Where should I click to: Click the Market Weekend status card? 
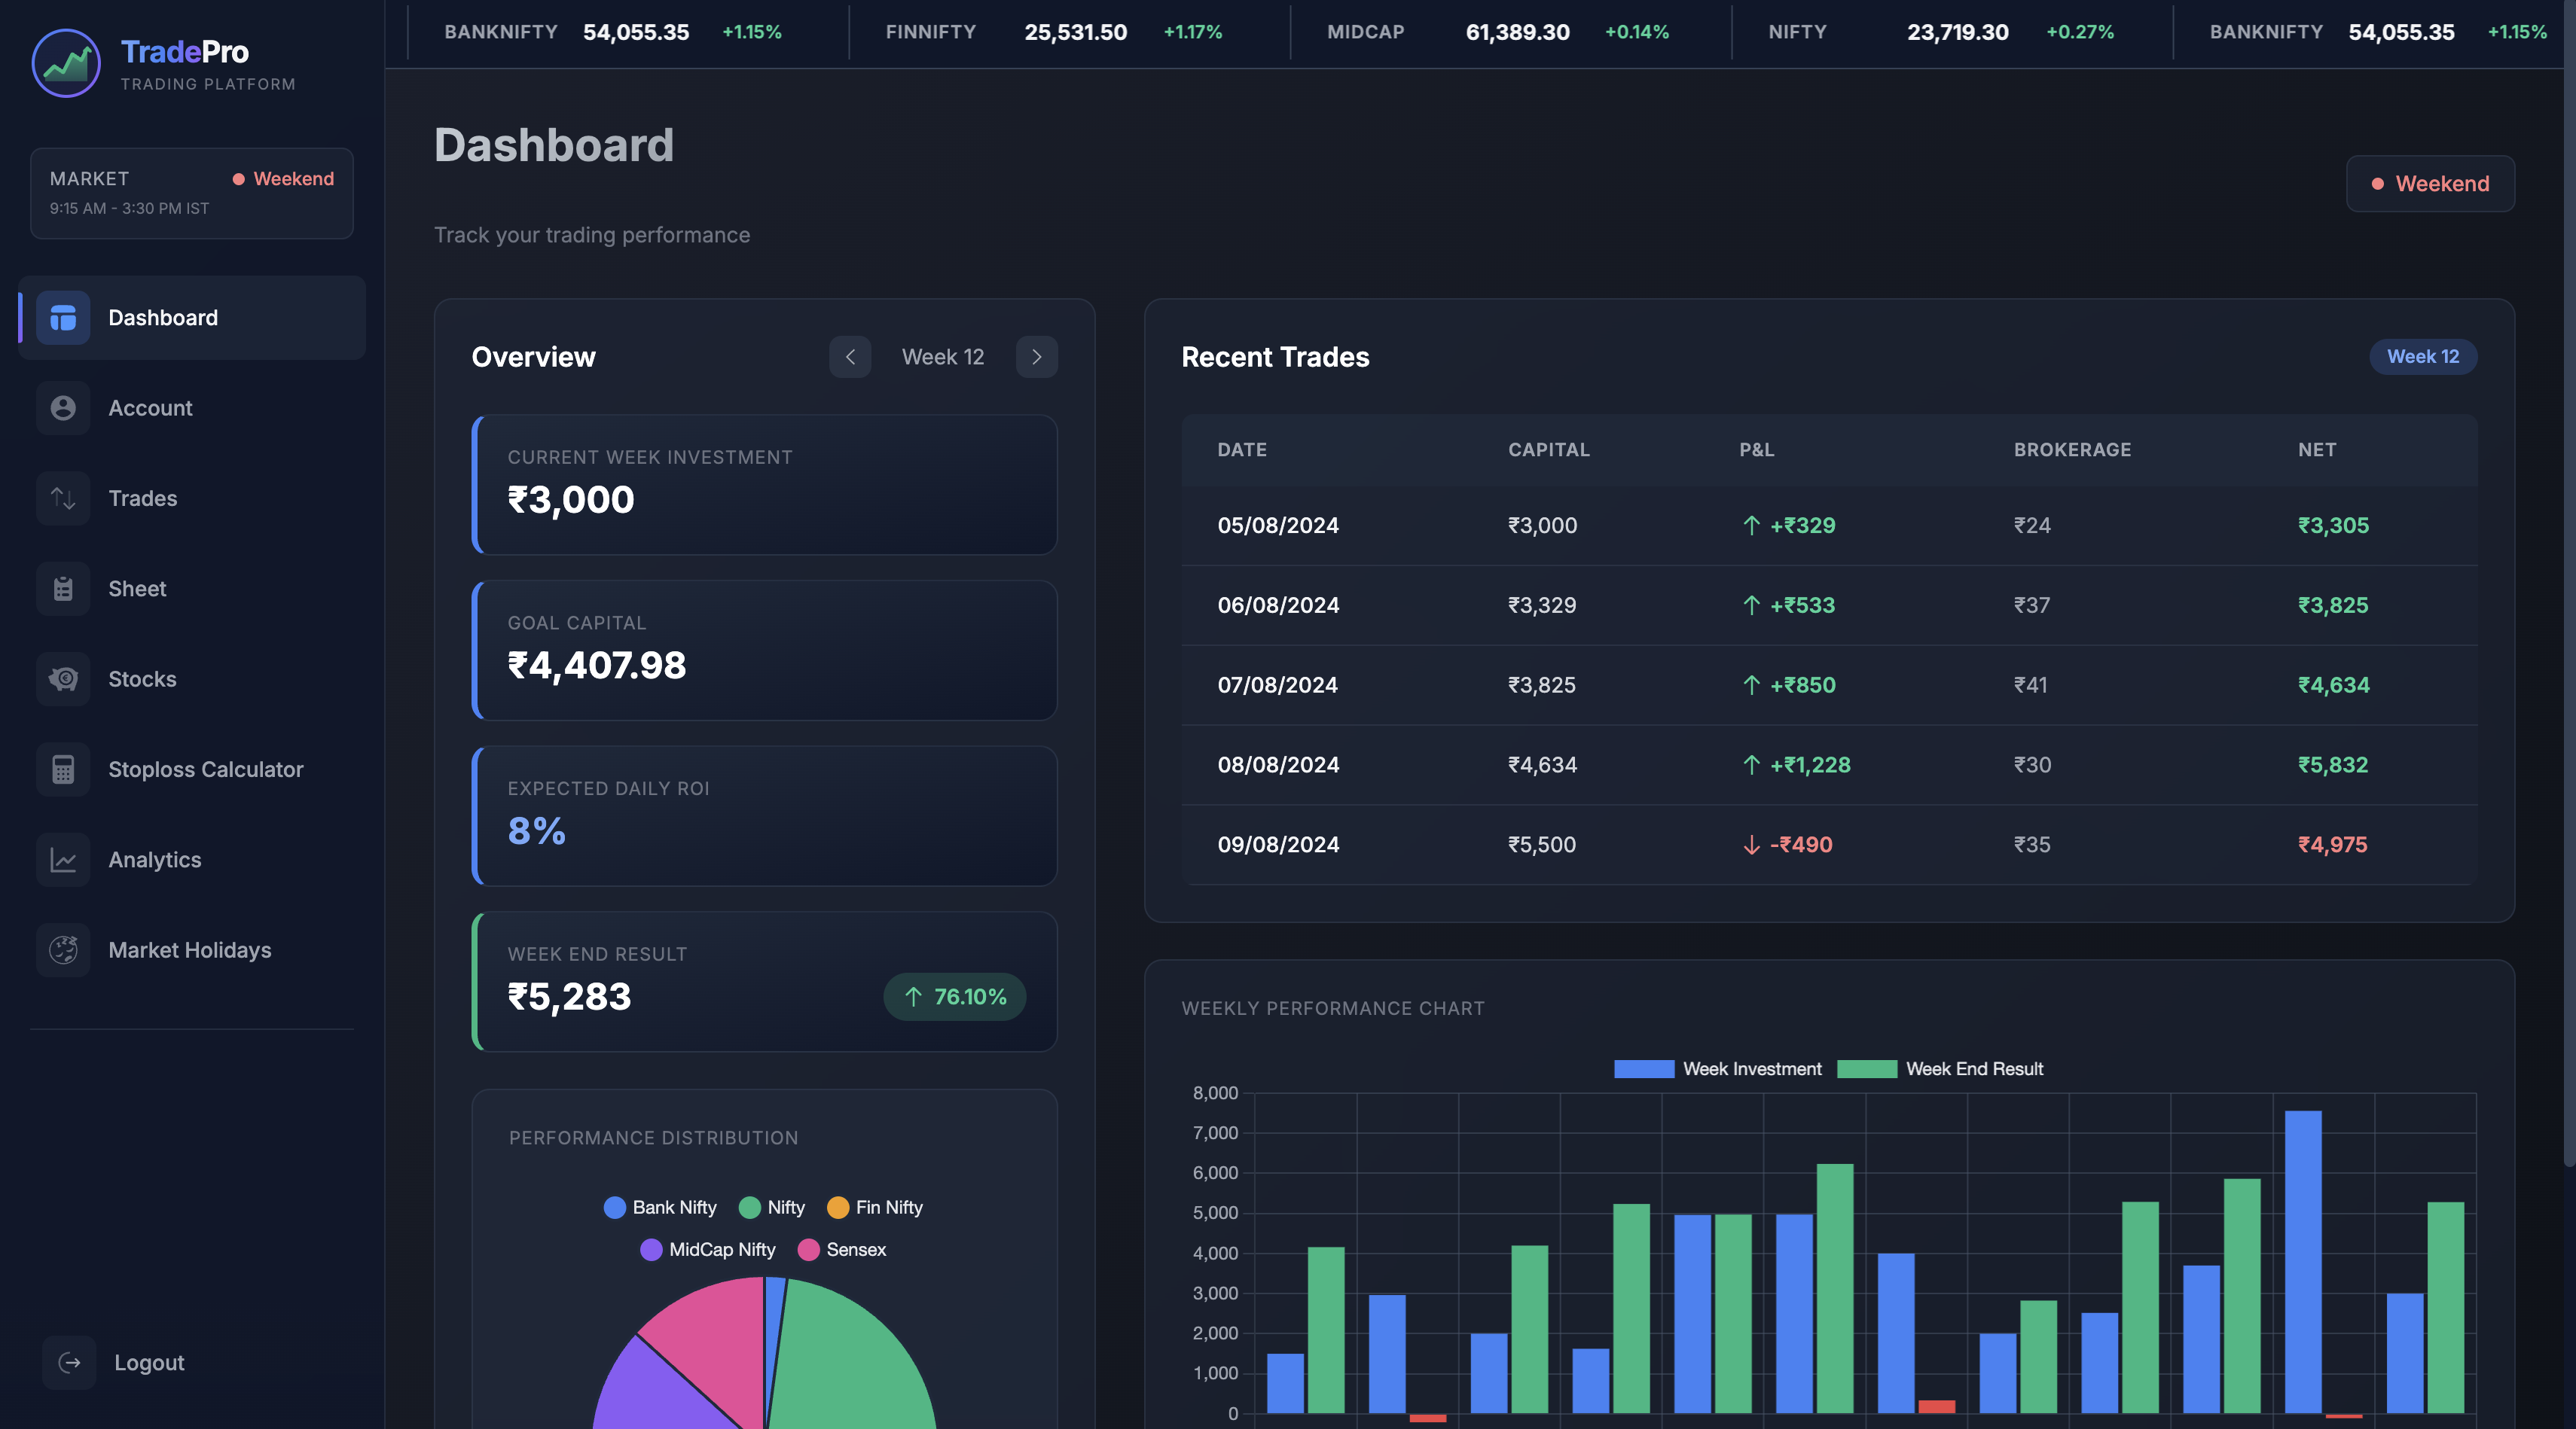coord(192,193)
